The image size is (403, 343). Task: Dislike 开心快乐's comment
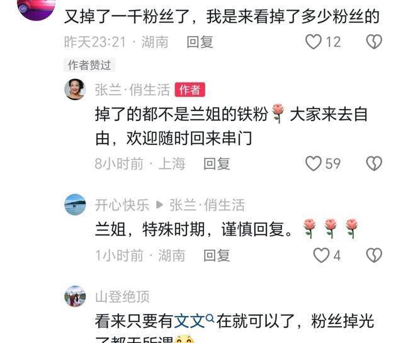374,255
